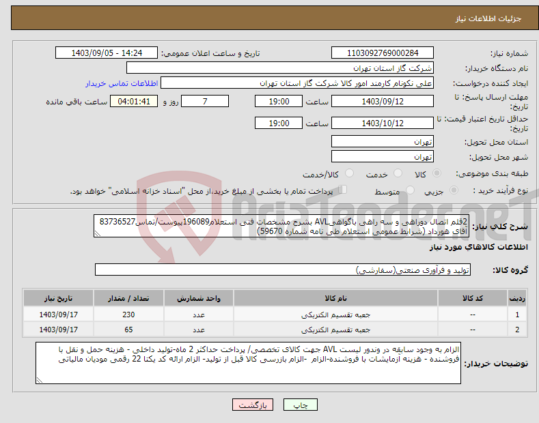
Task: Select the متوسط purchase type radio
Action: [x=410, y=190]
